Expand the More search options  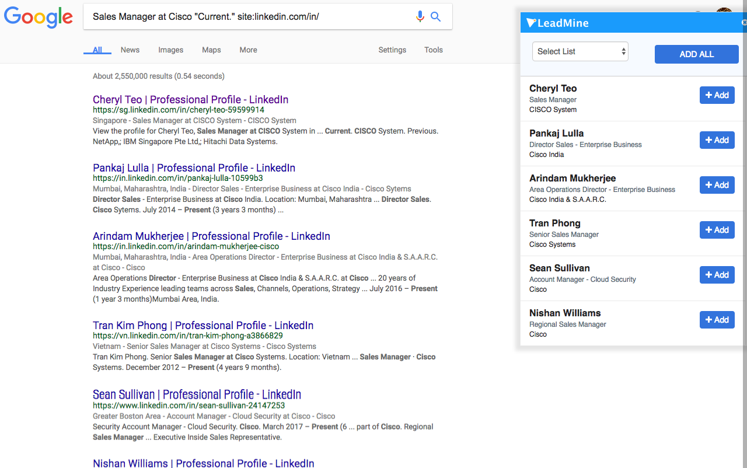tap(248, 50)
